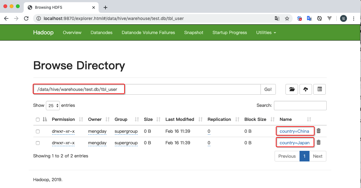Click the browser back arrow
Screen dimensions: 361x188
click(6, 18)
